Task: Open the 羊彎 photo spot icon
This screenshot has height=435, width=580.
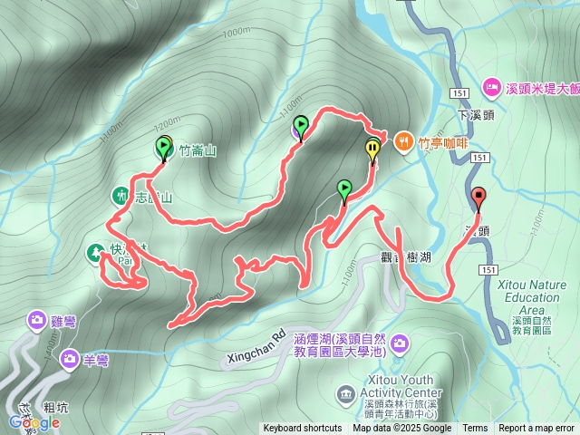Action: 69,359
